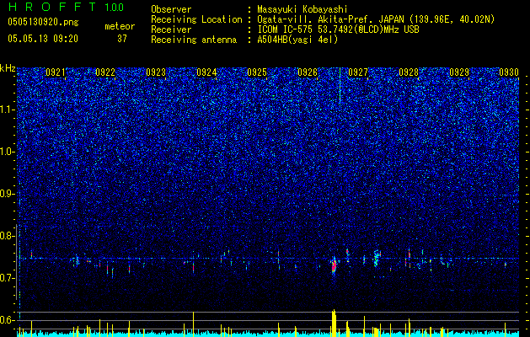The width and height of the screenshot is (530, 337).
Task: Click the Observer label
Action: 171,9
